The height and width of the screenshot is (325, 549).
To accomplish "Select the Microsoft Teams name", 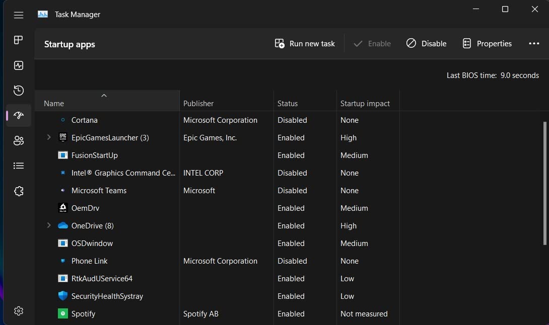I will 99,191.
